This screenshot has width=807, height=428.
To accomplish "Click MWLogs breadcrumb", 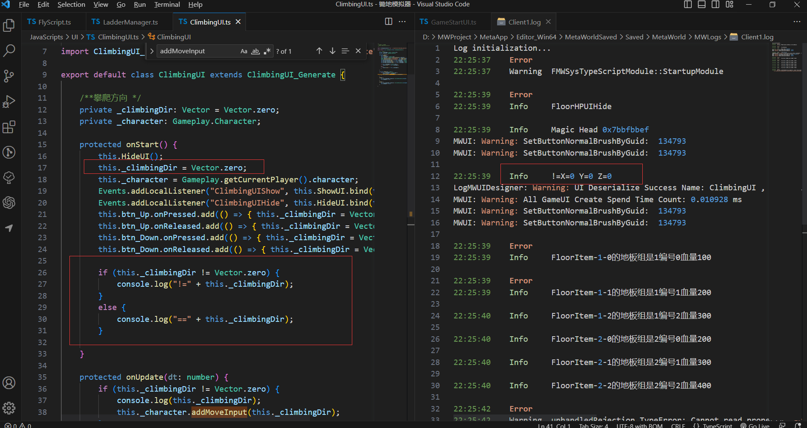I will coord(708,37).
